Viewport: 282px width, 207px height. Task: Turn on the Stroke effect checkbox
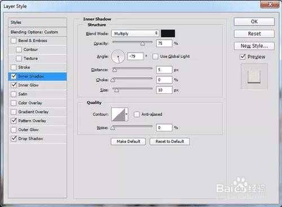14,67
